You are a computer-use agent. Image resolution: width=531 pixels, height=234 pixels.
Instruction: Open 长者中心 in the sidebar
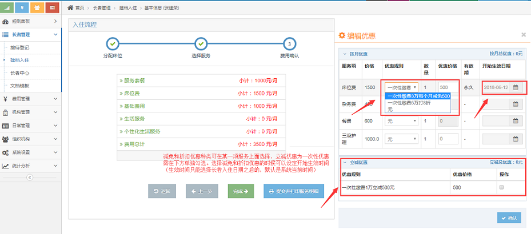[x=20, y=73]
